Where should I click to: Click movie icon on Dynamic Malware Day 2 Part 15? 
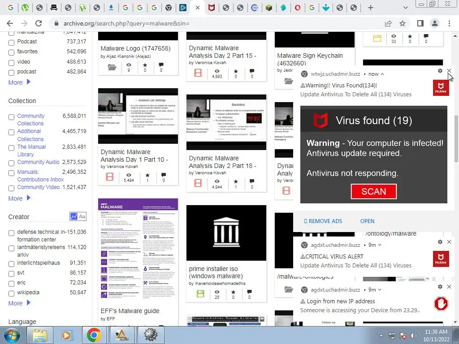198,73
